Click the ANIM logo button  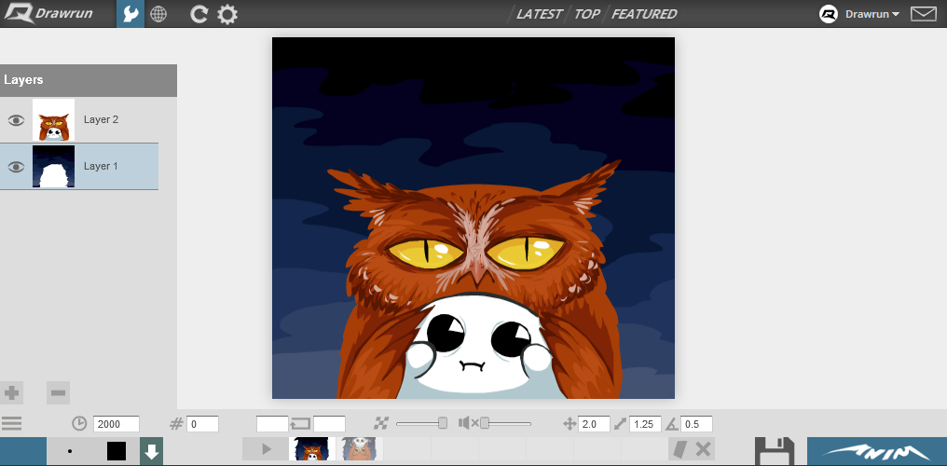pyautogui.click(x=877, y=451)
